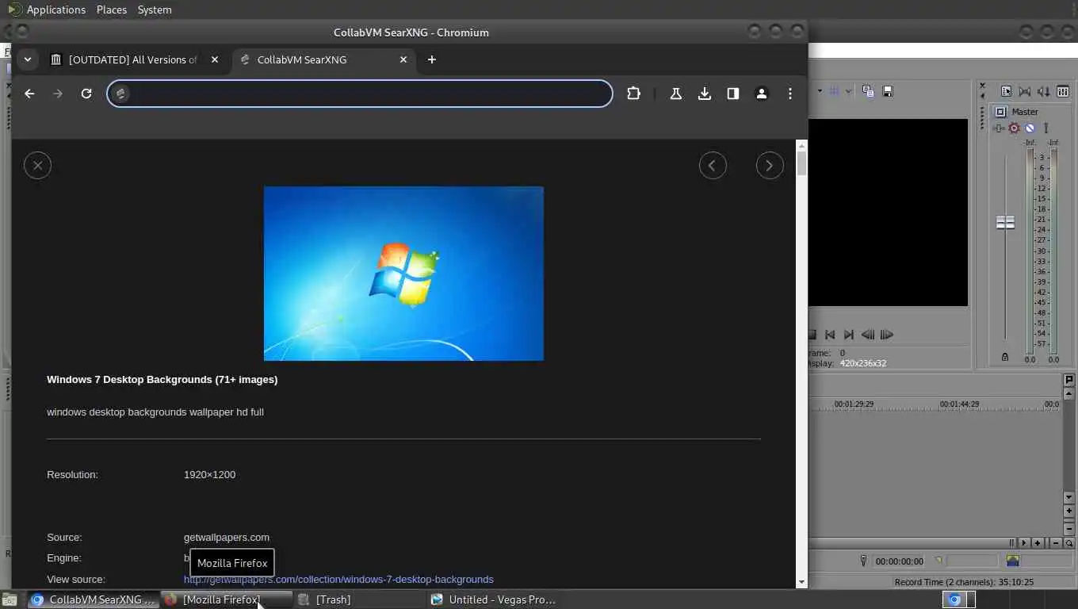The image size is (1078, 609).
Task: Open the Applications menu in the top panel
Action: (55, 10)
